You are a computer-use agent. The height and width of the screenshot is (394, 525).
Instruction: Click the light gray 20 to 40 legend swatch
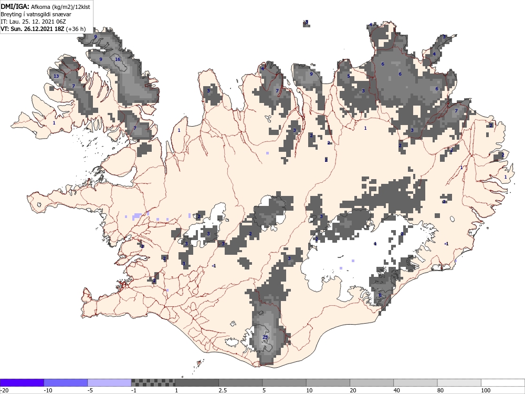click(372, 382)
